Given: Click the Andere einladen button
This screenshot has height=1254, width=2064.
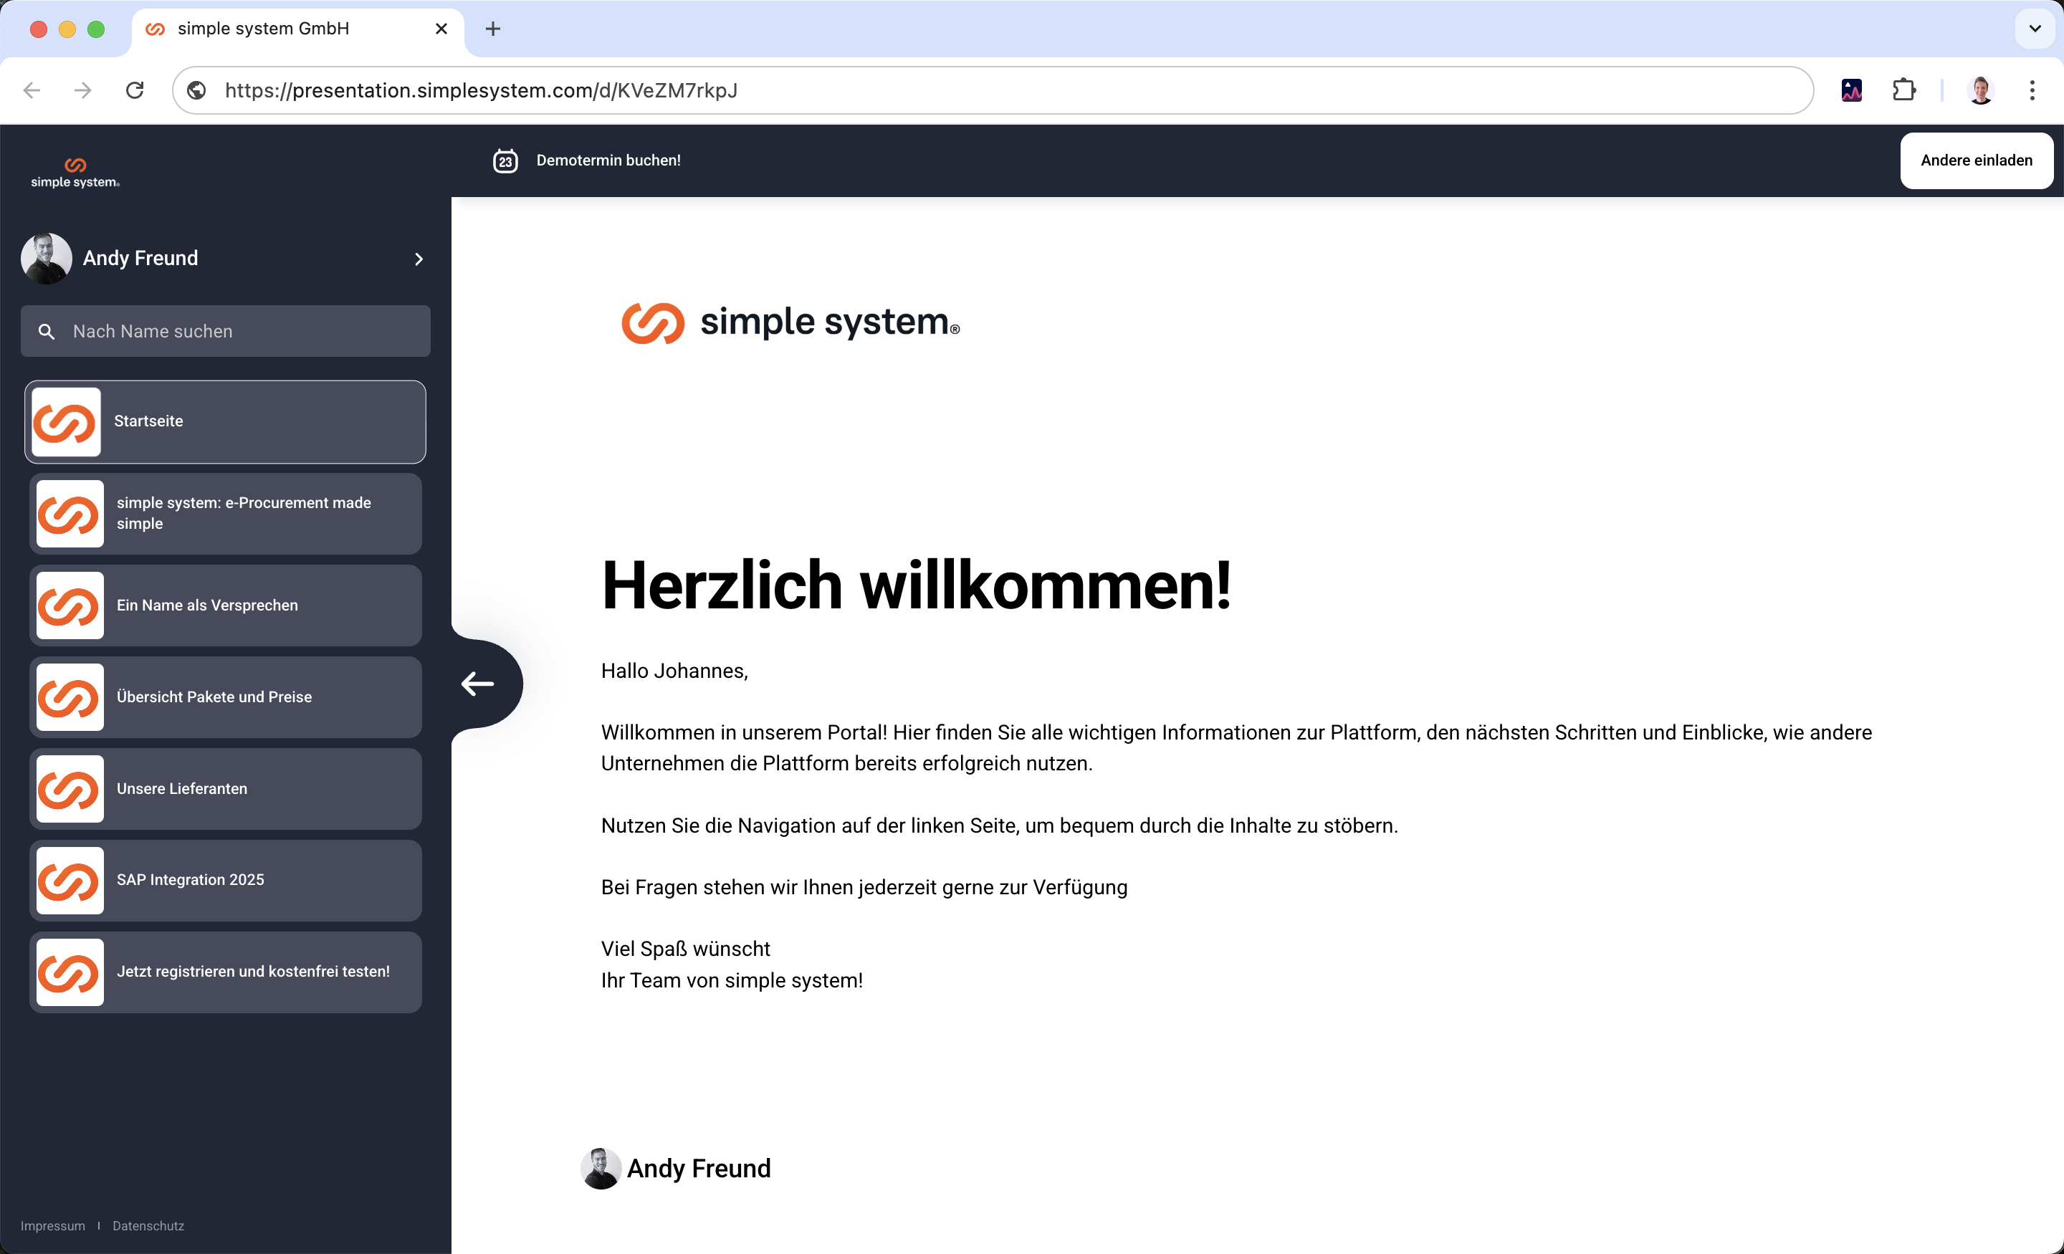Looking at the screenshot, I should point(1975,160).
